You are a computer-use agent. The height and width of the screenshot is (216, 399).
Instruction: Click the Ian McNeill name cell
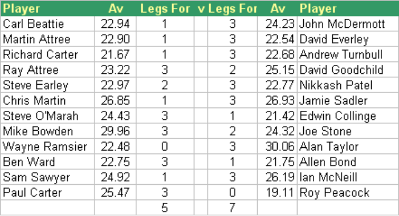348,177
